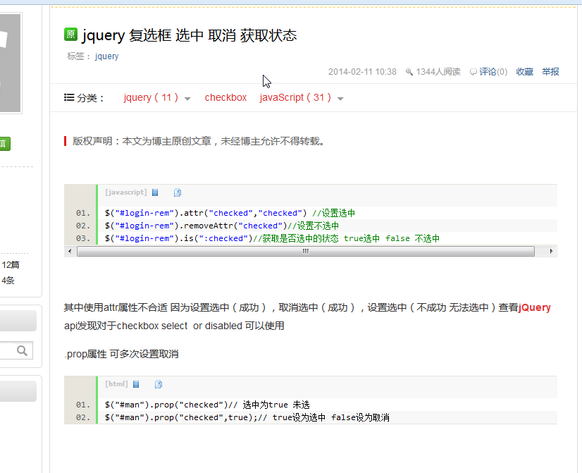Click the 举报 report link
The height and width of the screenshot is (473, 582).
tap(550, 72)
